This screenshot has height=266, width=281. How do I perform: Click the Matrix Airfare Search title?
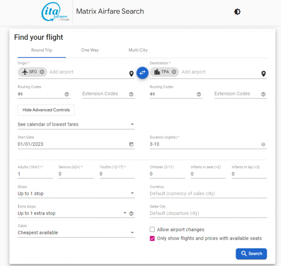110,11
